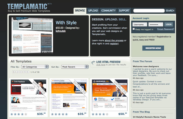
Task: Go to page 5 of templates
Action: (x=28, y=72)
